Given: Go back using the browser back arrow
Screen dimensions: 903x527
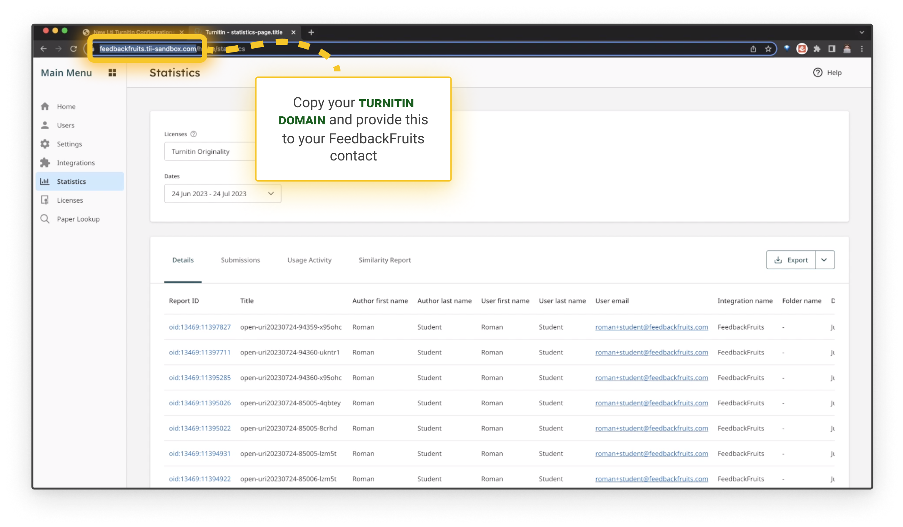Looking at the screenshot, I should click(x=43, y=49).
